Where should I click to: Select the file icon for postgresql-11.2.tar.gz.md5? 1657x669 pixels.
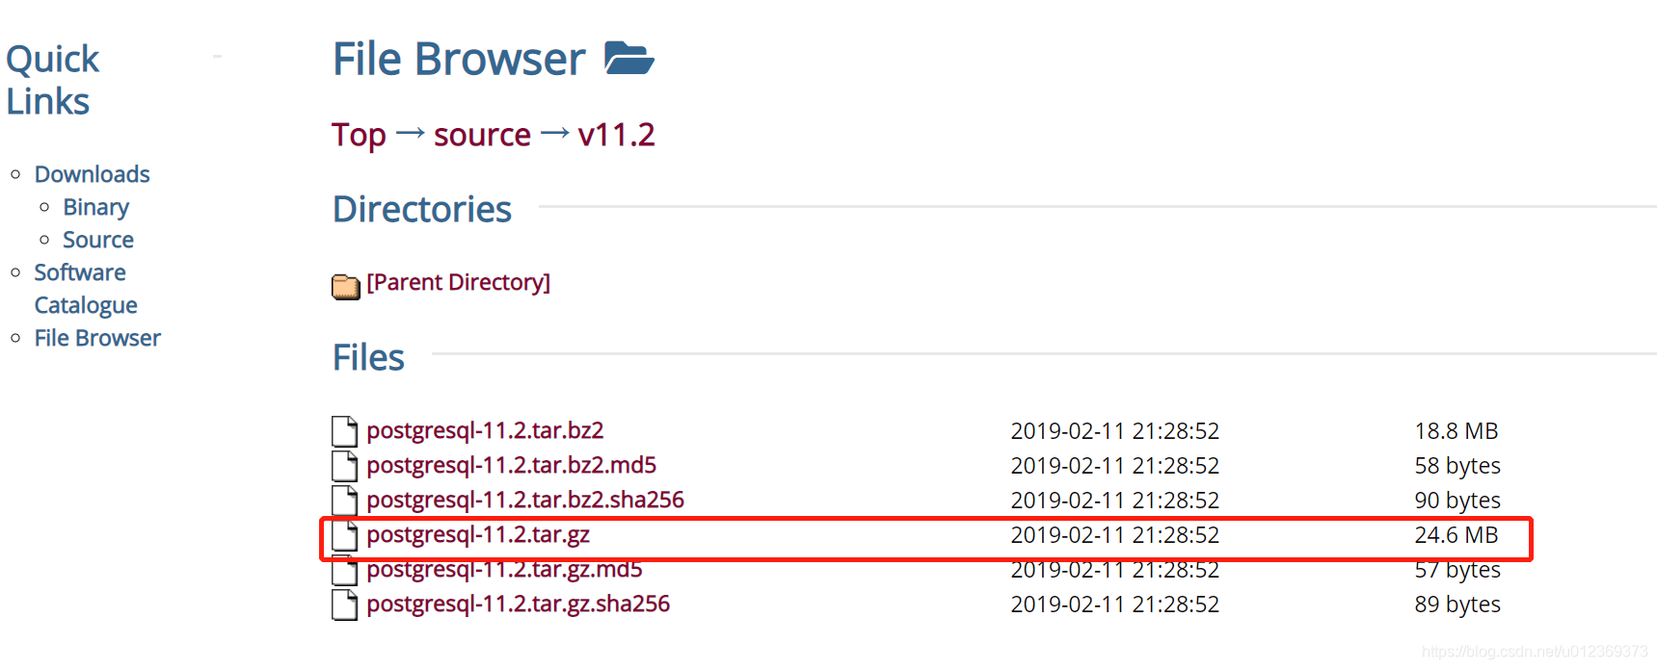tap(344, 570)
